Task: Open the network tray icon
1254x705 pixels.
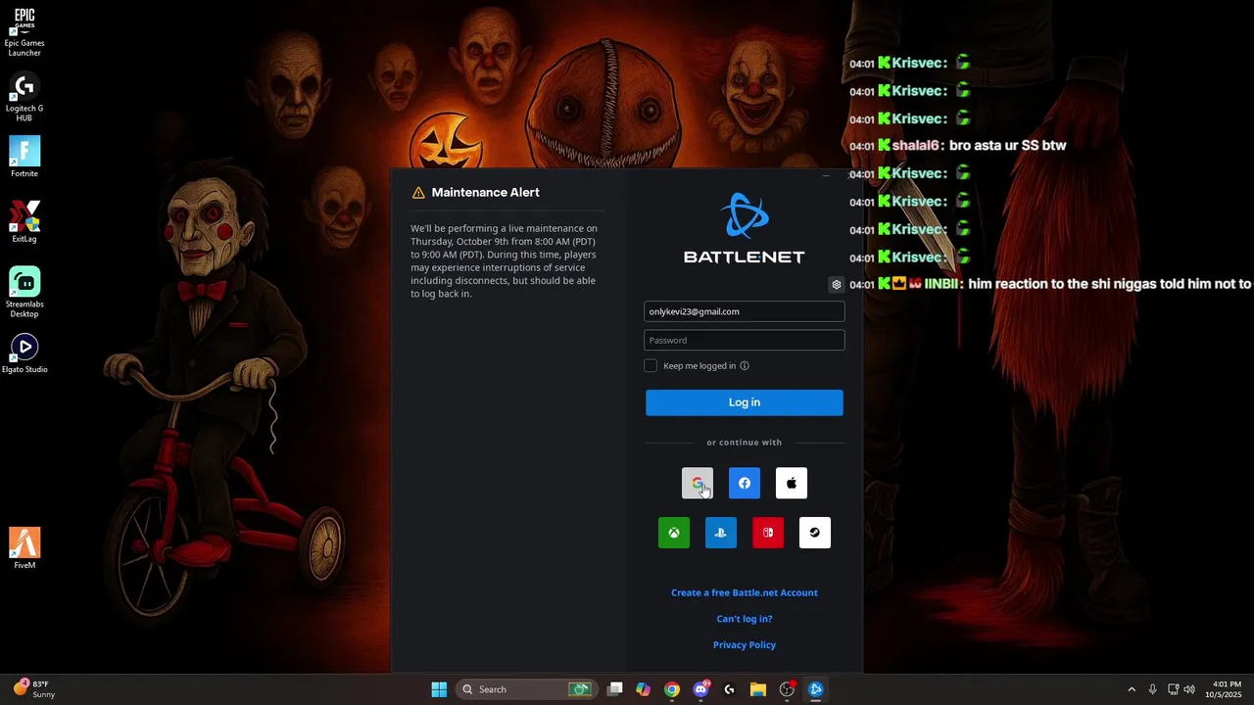Action: (x=1173, y=689)
